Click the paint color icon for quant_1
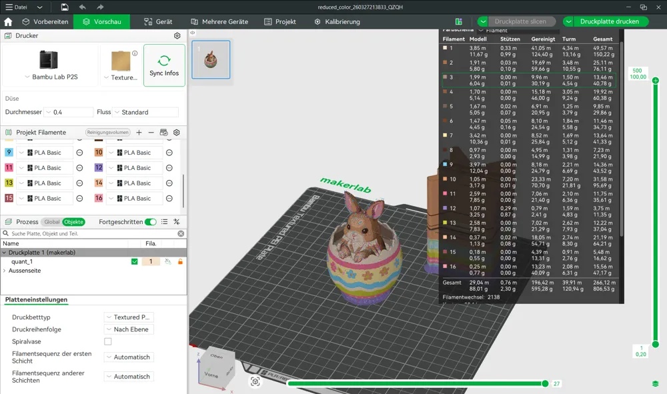 coord(168,262)
